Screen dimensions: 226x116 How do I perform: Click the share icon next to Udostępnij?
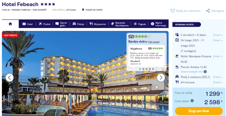point(208,11)
